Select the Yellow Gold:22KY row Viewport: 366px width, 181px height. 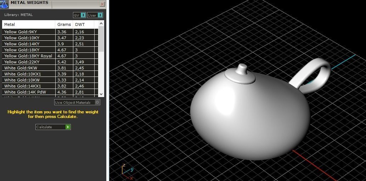coord(50,62)
